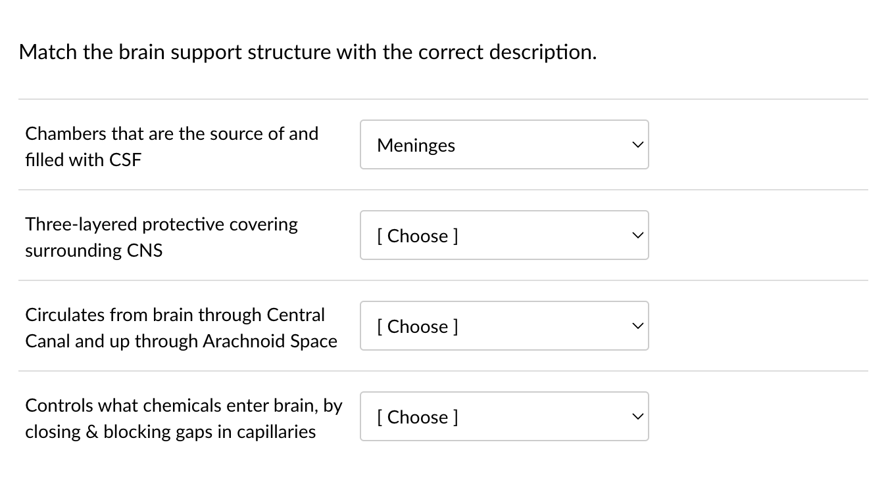
Task: Open the dropdown for three-layered protective covering
Action: 504,235
